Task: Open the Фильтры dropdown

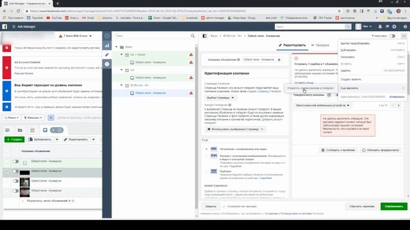Action: pos(33,118)
